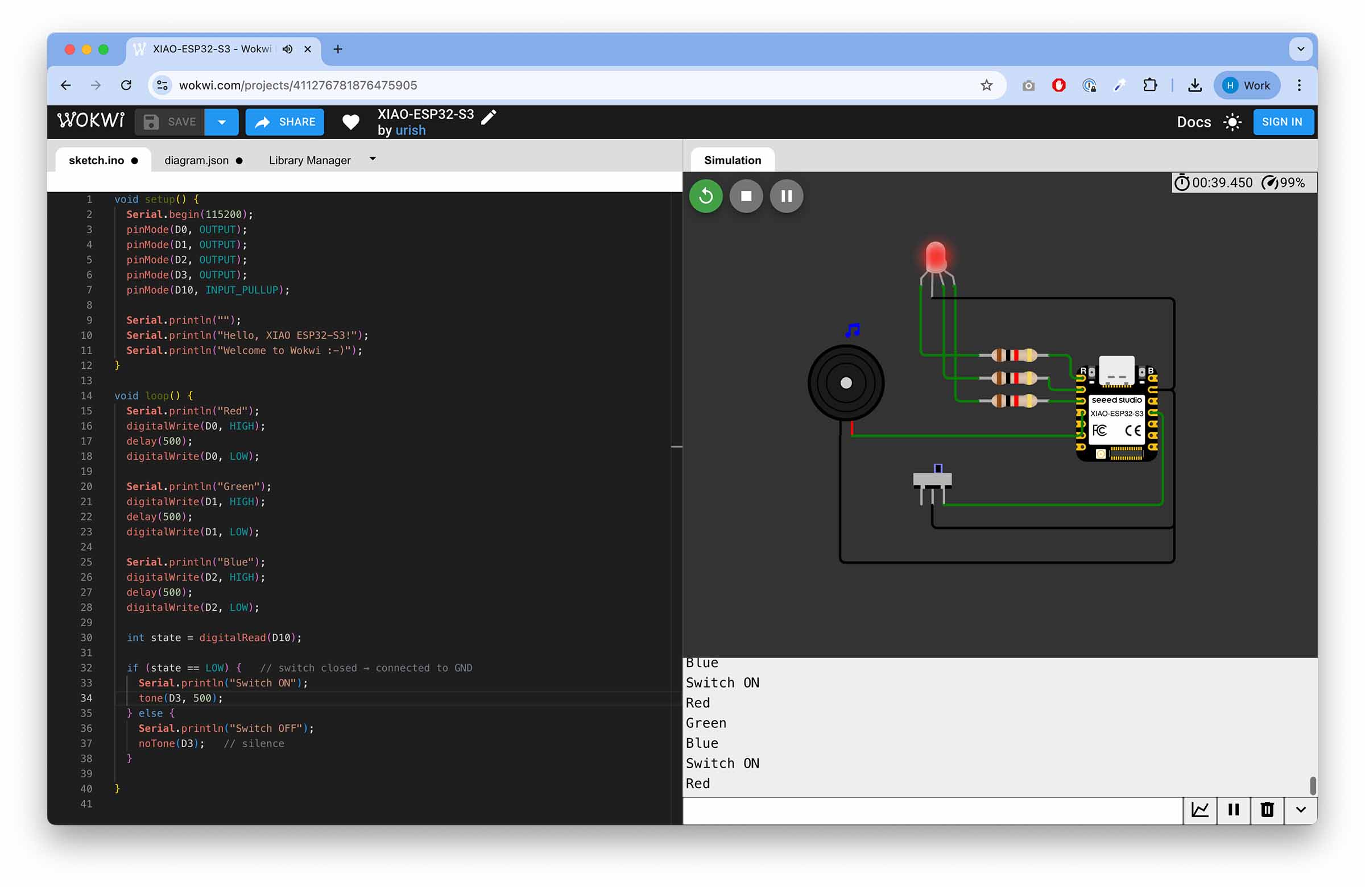Open the serial plotter chart icon

[1199, 810]
